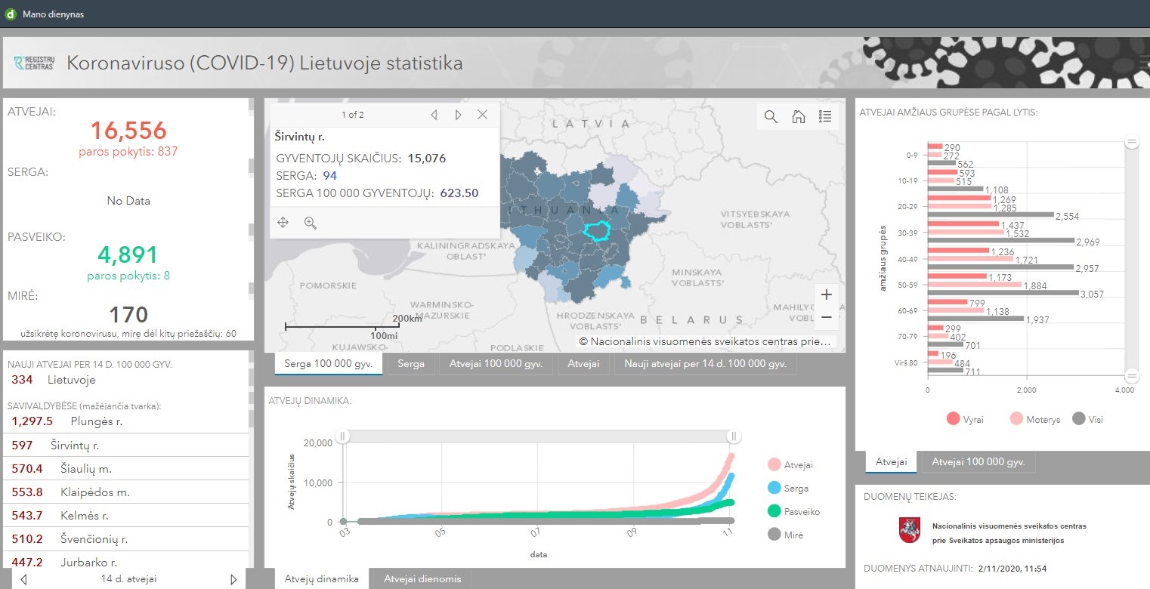Show next feature in map popup

tap(458, 115)
